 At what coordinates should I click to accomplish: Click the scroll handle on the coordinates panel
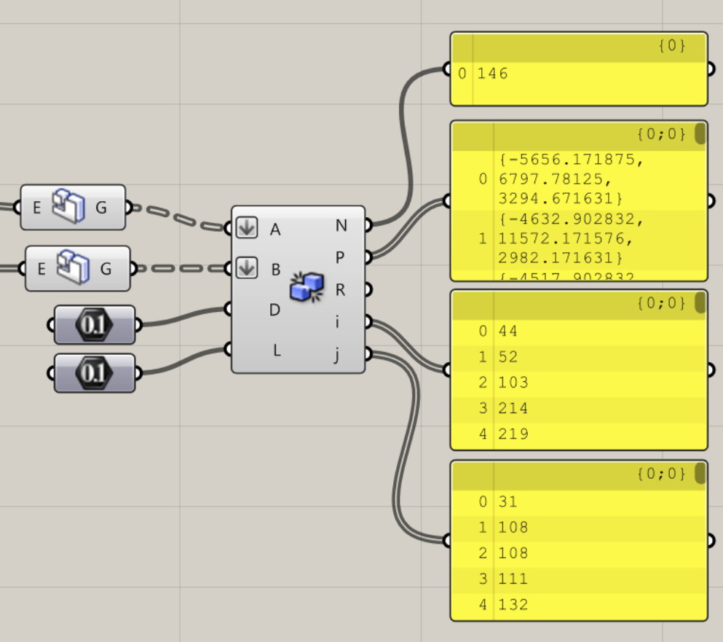(700, 133)
